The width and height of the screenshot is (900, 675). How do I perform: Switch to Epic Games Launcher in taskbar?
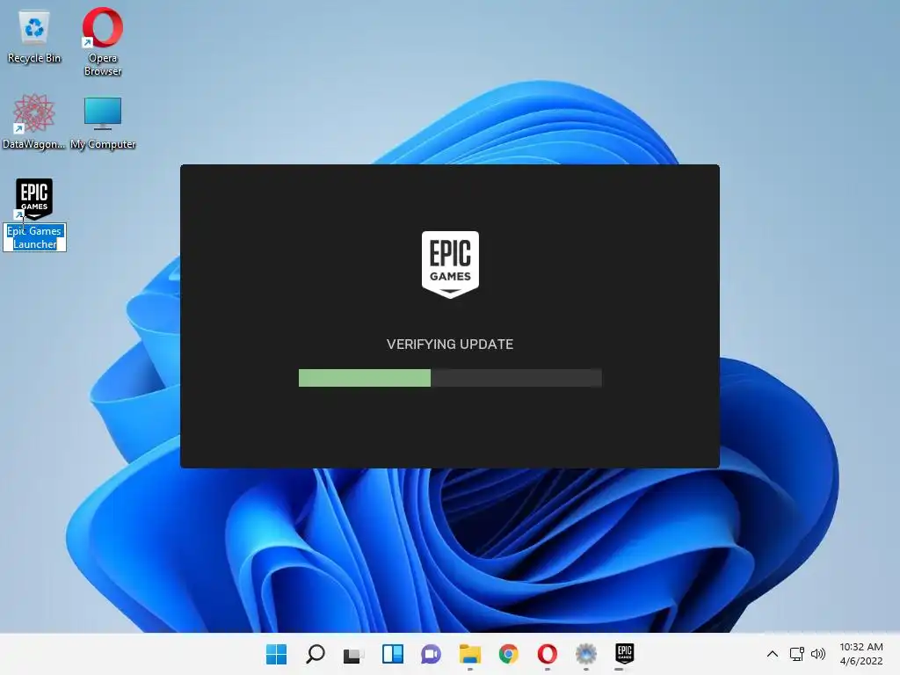625,654
